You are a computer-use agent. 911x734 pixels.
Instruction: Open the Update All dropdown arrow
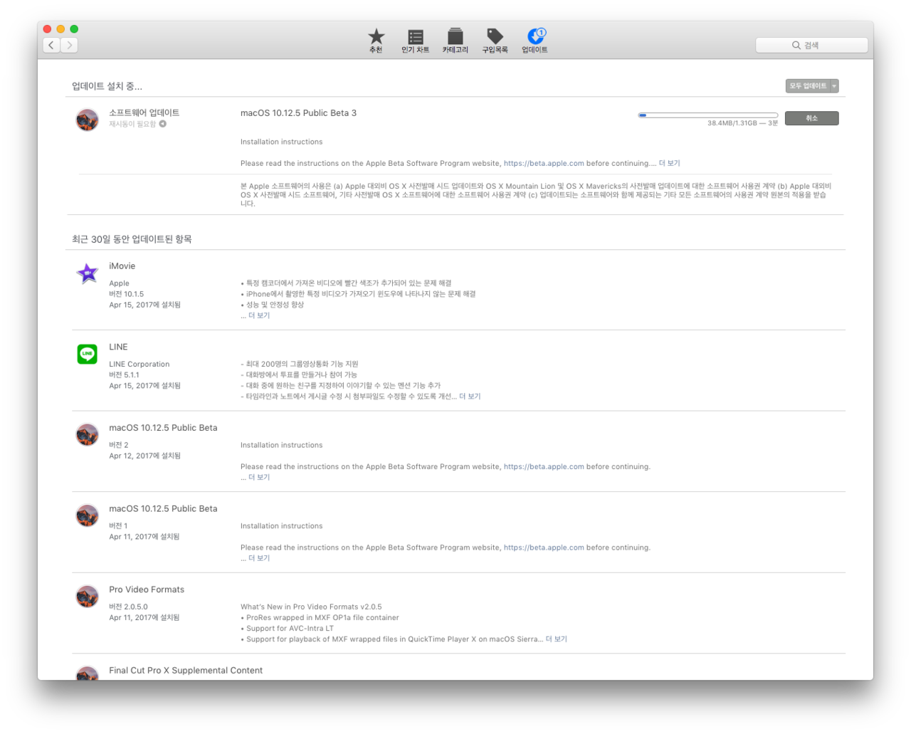click(834, 86)
